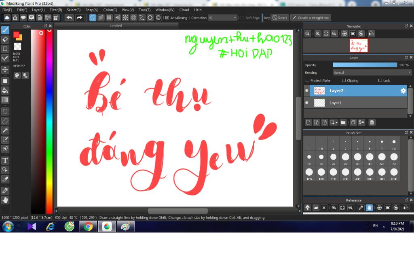Zoom out within Navigator panel
414x267 pixels.
(334, 34)
